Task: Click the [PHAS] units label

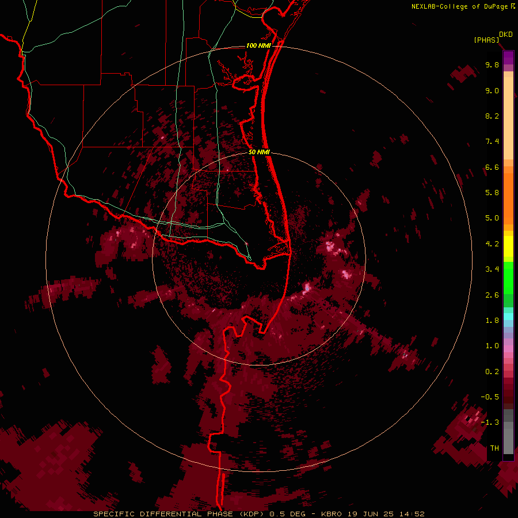Action: tap(486, 40)
